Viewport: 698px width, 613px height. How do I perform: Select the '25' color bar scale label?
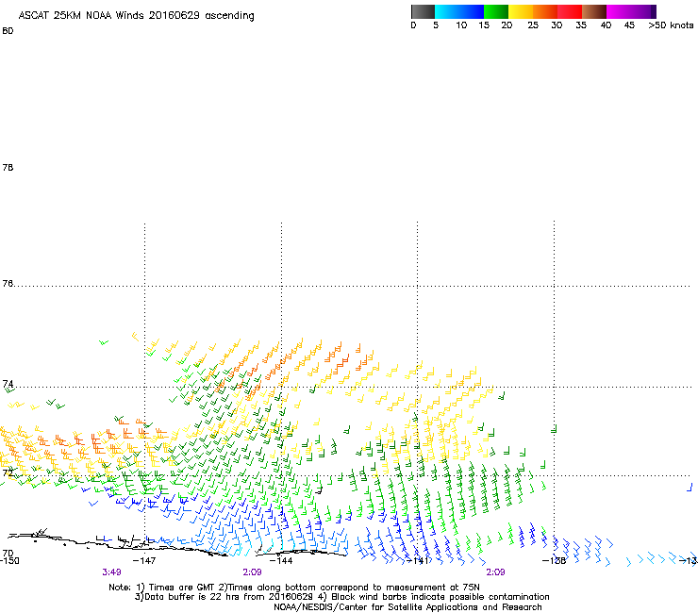pyautogui.click(x=533, y=25)
